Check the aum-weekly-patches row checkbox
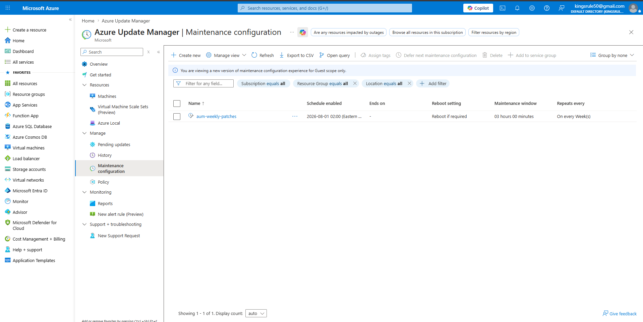 (177, 116)
